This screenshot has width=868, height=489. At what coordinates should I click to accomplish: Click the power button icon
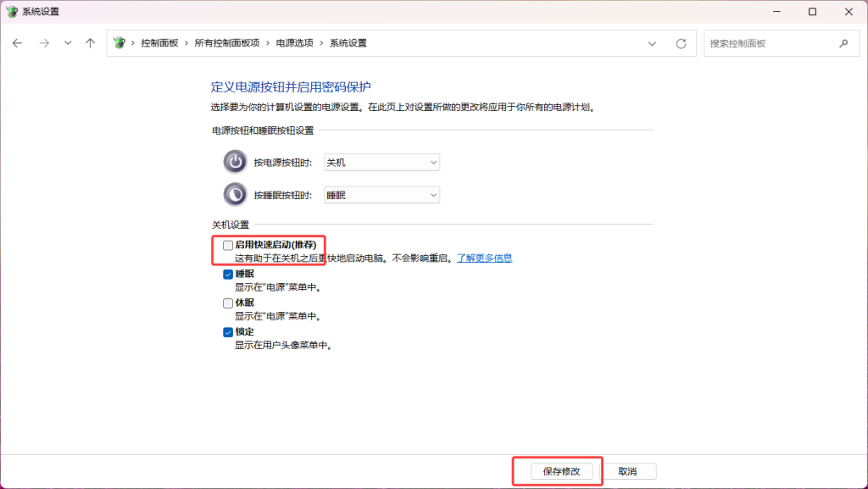236,162
